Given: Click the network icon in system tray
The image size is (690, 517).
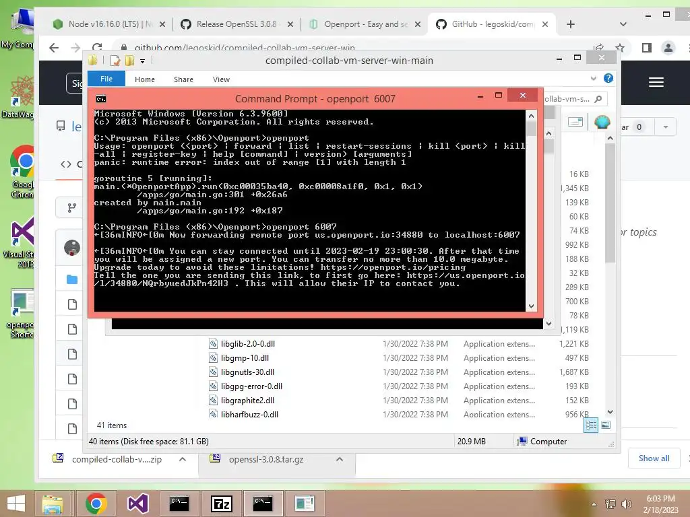Looking at the screenshot, I should coord(610,504).
